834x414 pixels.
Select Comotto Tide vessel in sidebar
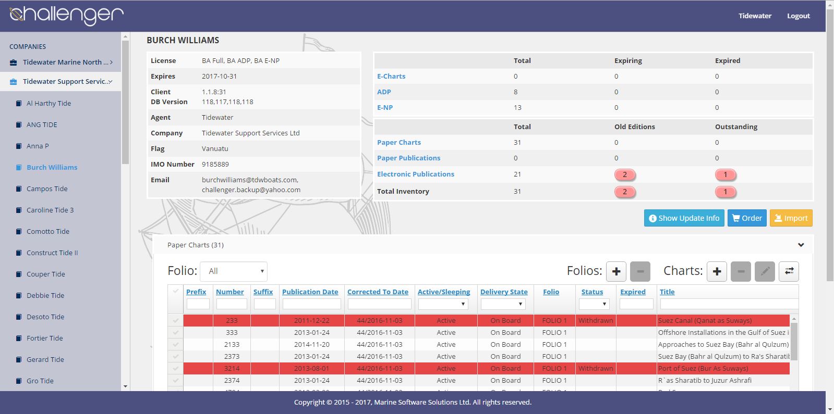click(48, 232)
